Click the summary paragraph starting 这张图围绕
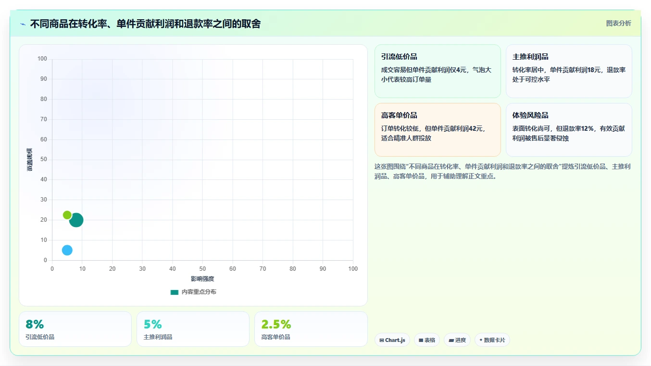This screenshot has height=366, width=651. click(x=502, y=171)
